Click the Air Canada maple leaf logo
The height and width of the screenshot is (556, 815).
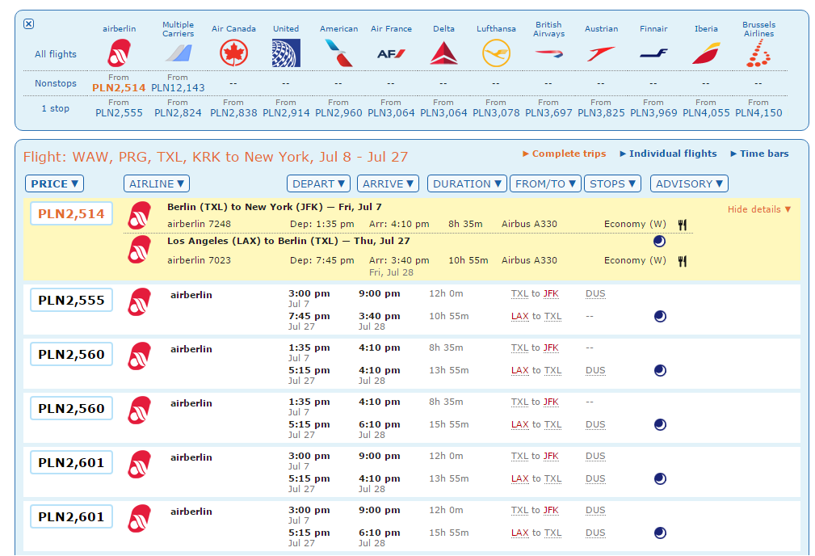[233, 53]
